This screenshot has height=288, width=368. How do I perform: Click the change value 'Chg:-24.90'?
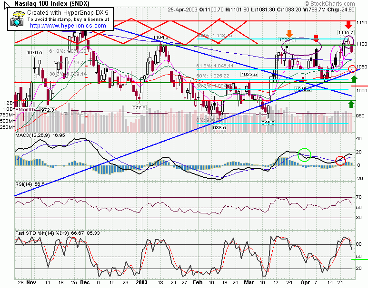(340, 10)
